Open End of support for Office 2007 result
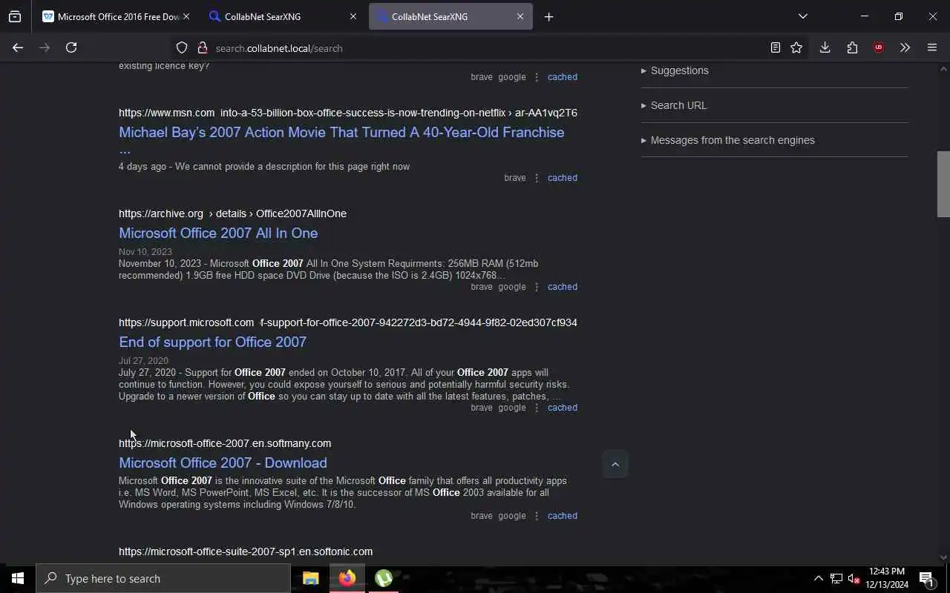 [x=212, y=342]
